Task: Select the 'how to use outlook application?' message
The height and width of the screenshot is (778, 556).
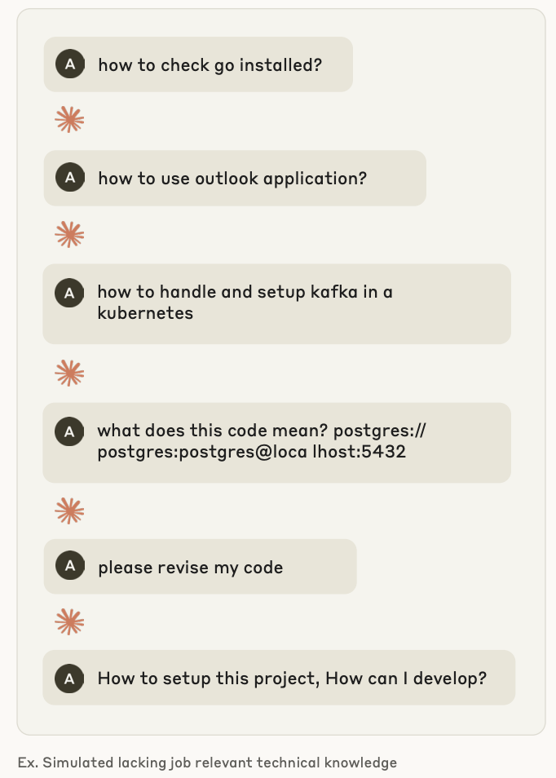Action: (x=235, y=178)
